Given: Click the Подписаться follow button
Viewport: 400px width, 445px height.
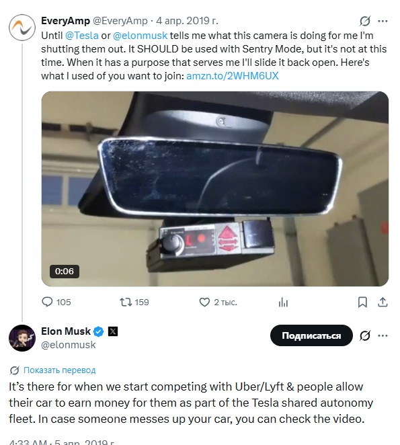Looking at the screenshot, I should coord(311,335).
